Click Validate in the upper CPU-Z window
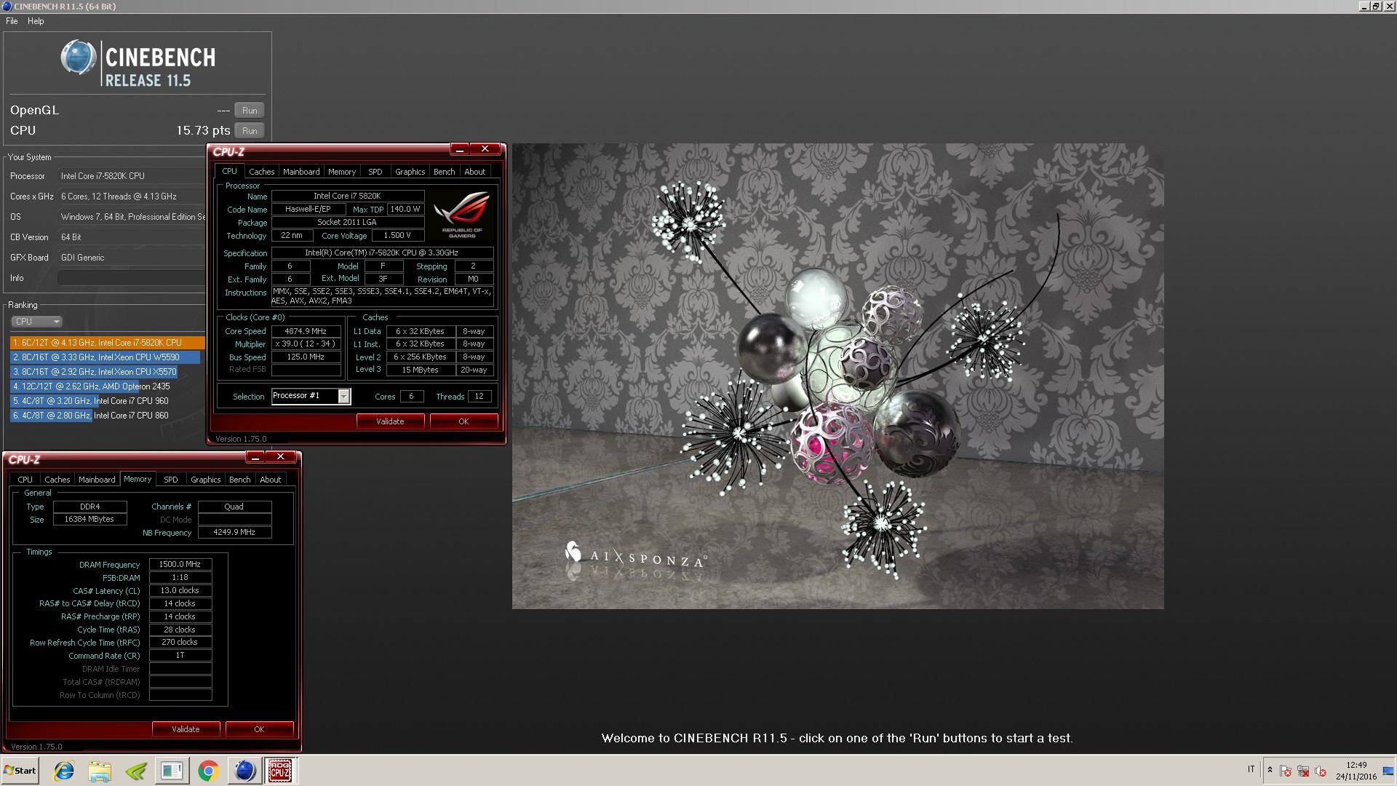The width and height of the screenshot is (1397, 786). coord(390,421)
